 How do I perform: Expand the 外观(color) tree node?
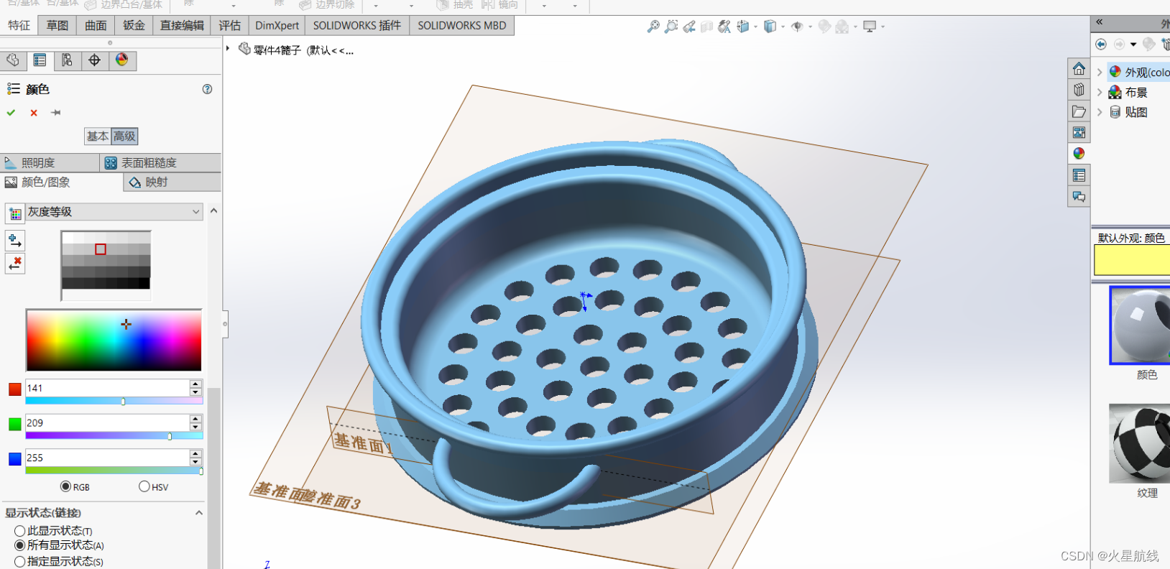click(x=1100, y=72)
